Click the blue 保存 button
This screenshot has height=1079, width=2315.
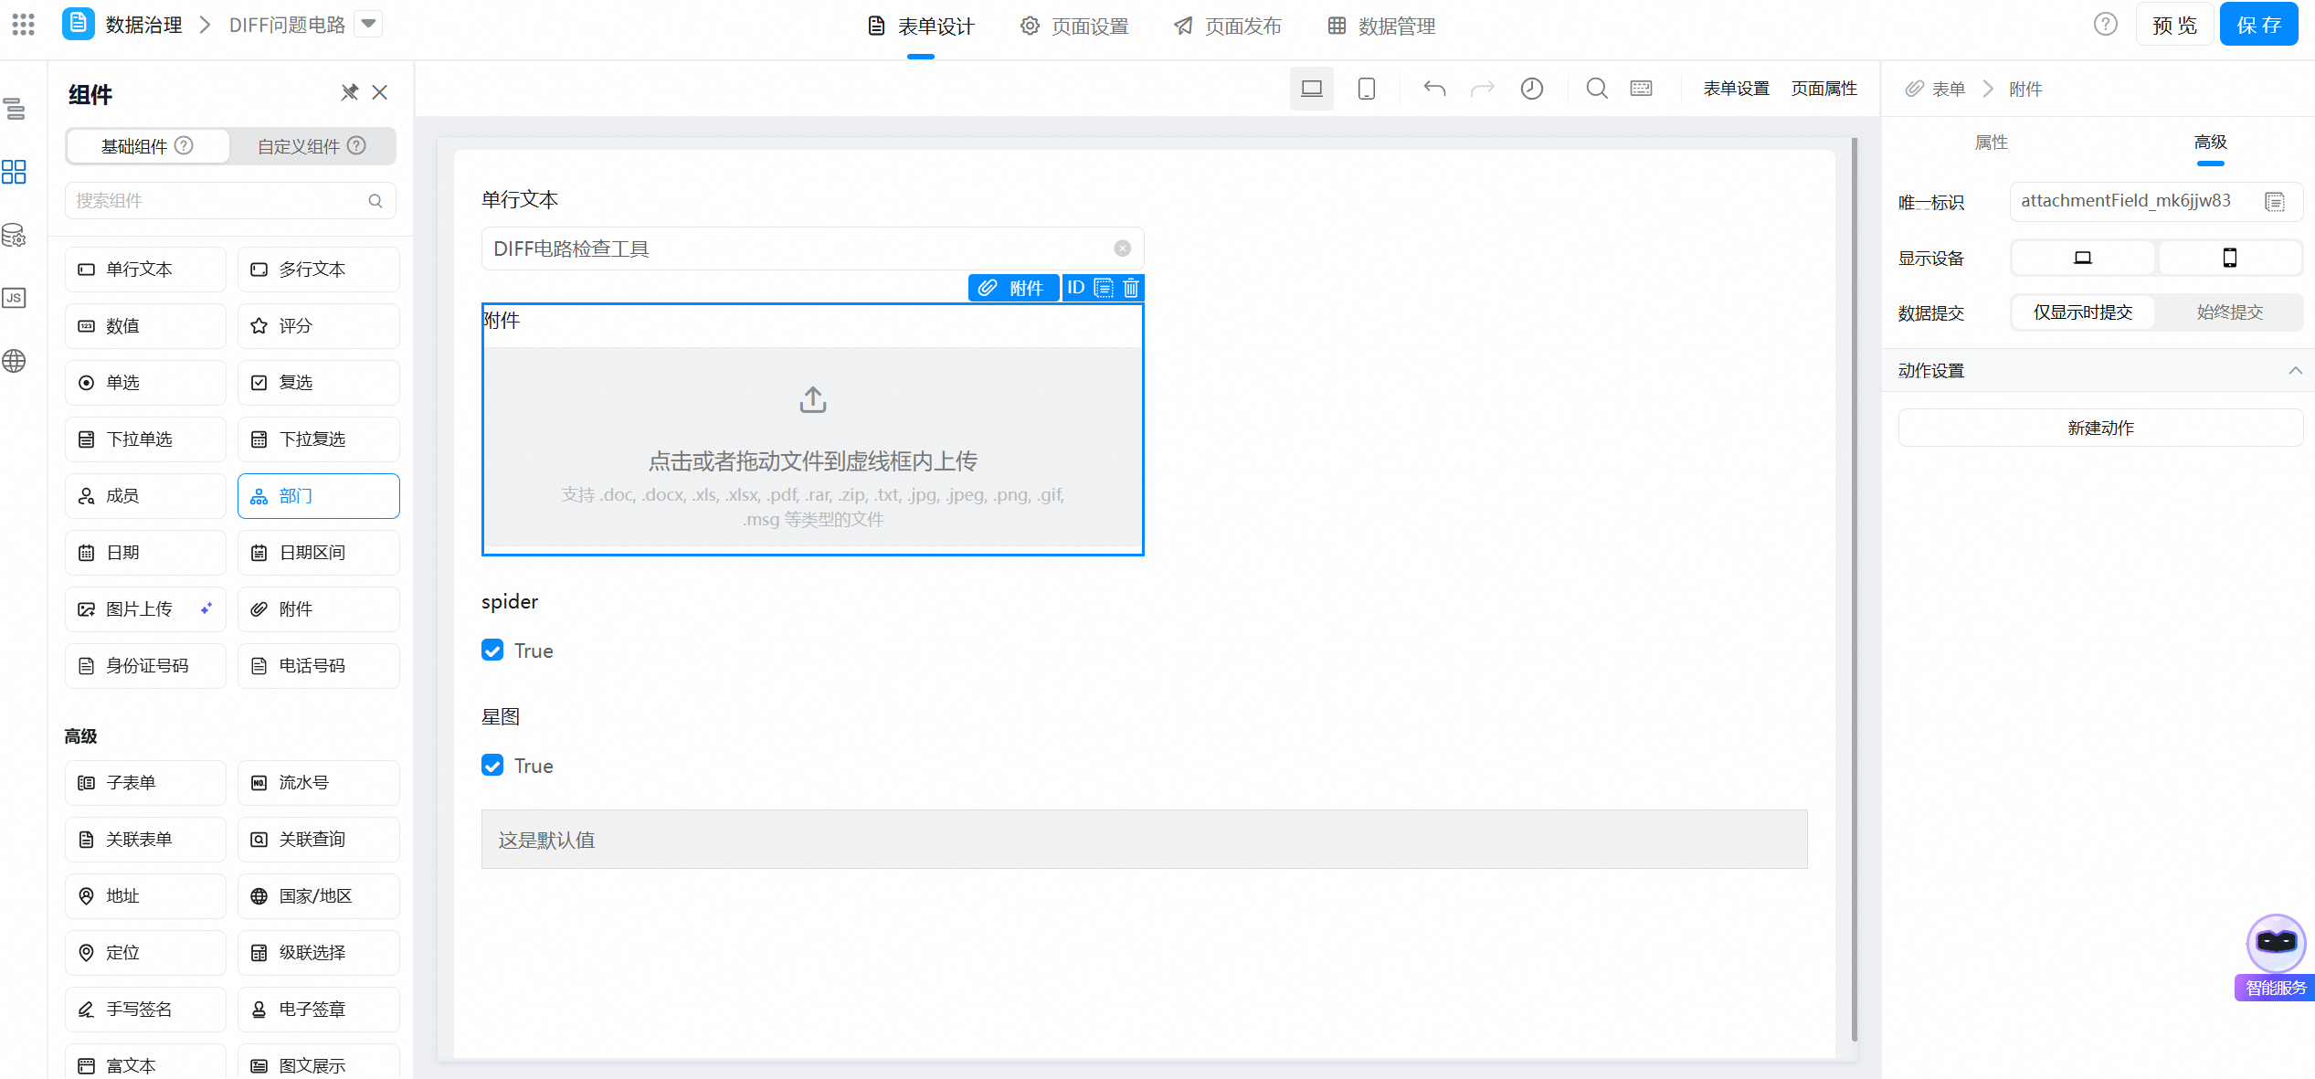tap(2257, 25)
